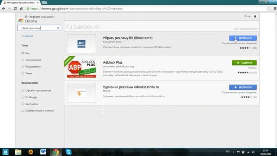Clear the search box with X

point(58,28)
